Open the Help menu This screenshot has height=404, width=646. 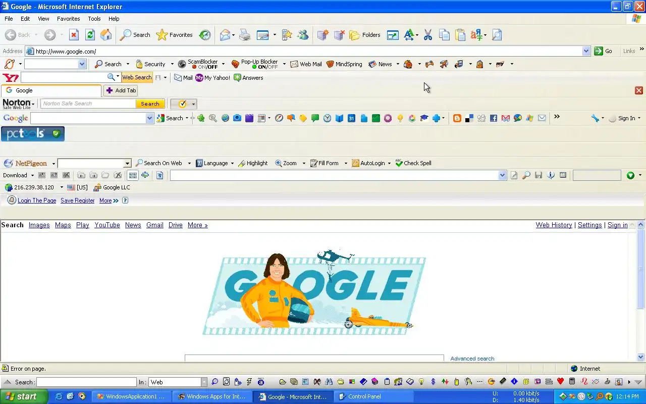[x=114, y=19]
